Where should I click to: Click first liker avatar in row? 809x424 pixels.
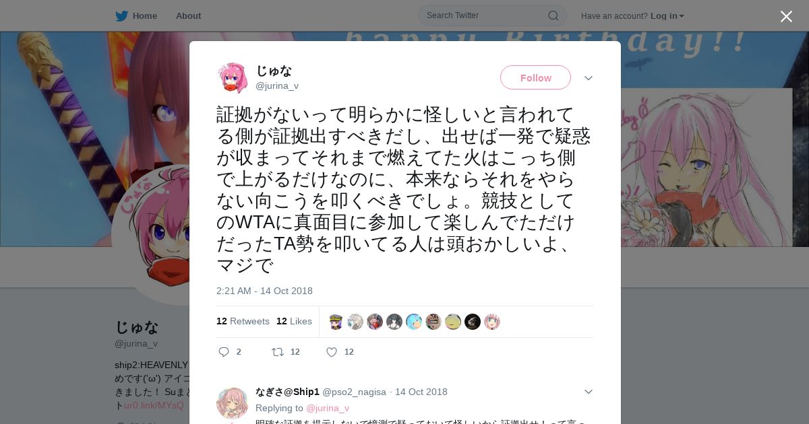click(x=336, y=322)
